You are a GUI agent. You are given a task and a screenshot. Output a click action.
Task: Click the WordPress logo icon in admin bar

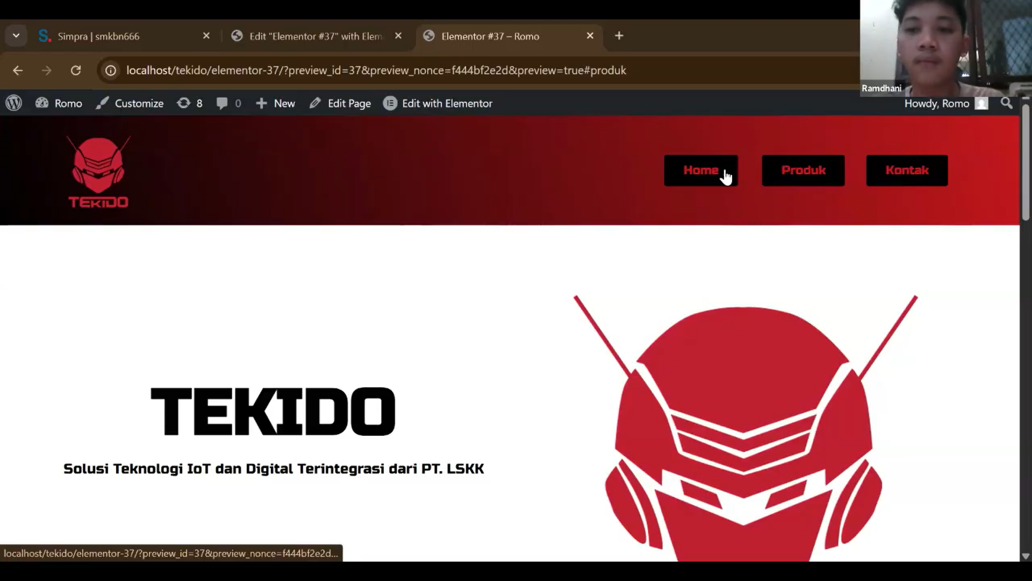[x=14, y=103]
